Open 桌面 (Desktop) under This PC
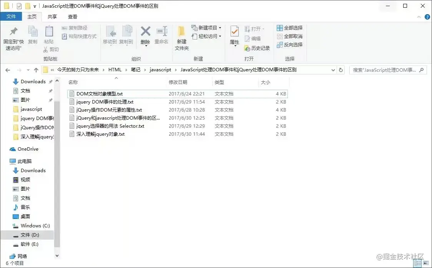Screen dimensions: 432x268 [x=25, y=217]
